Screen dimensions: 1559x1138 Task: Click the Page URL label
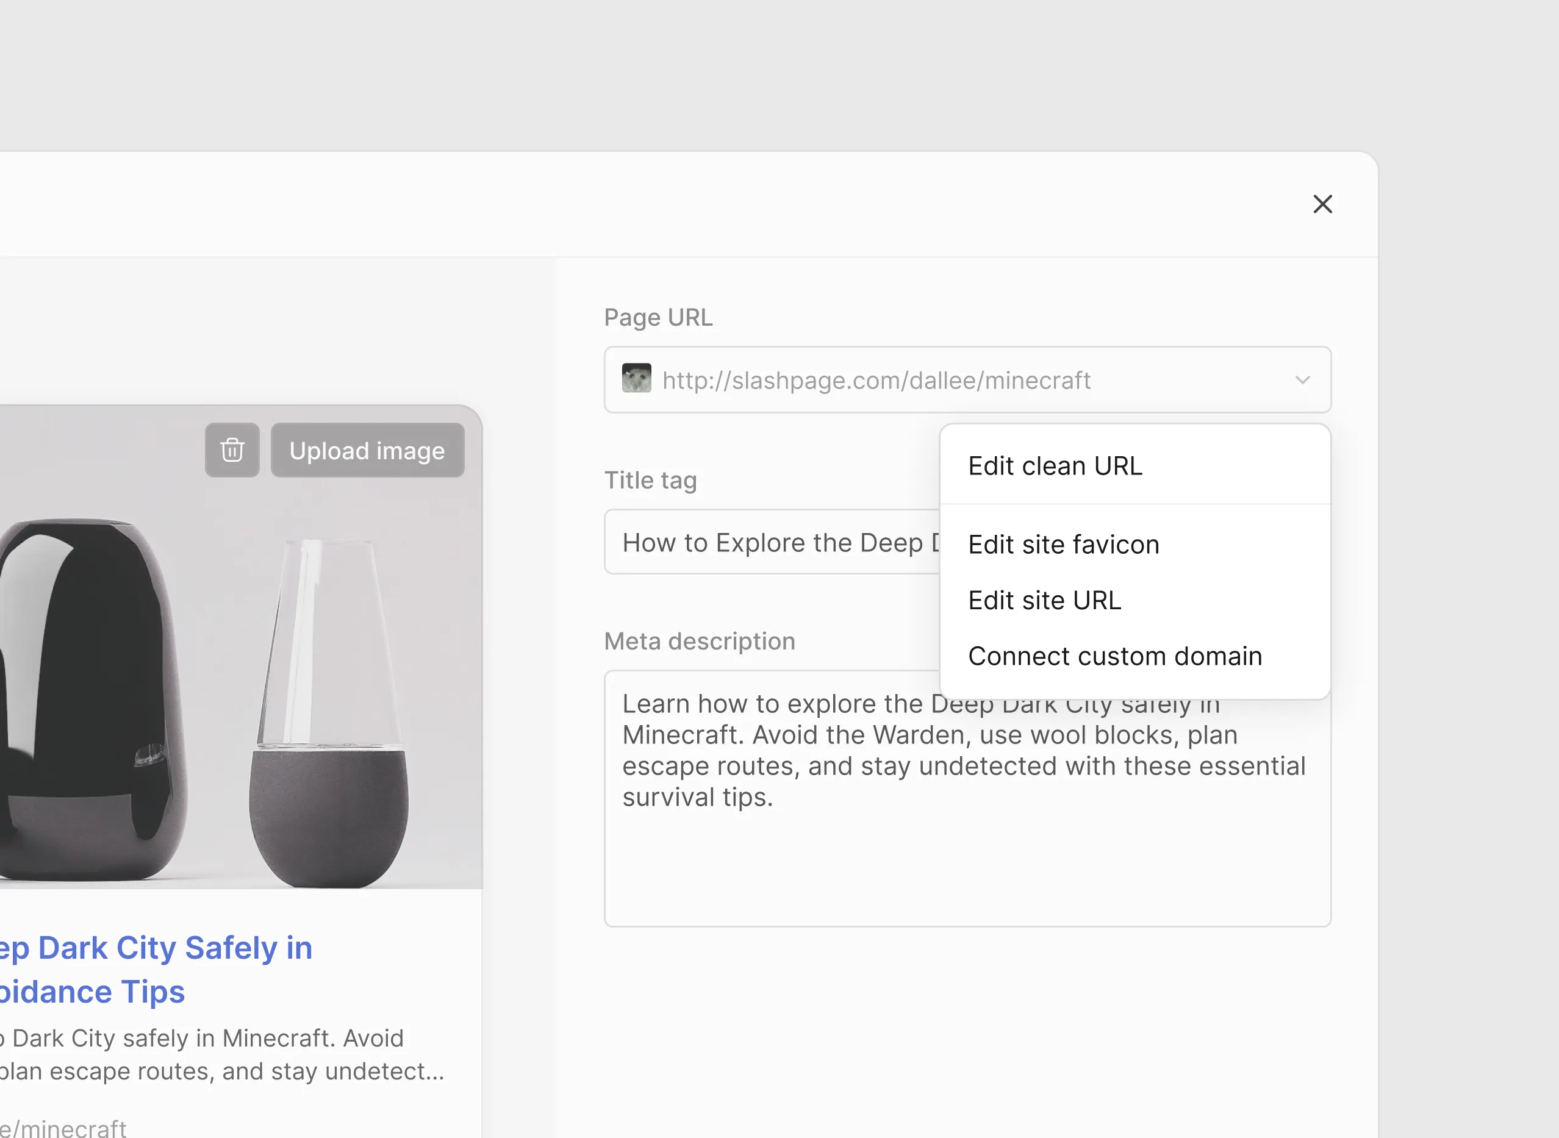658,318
